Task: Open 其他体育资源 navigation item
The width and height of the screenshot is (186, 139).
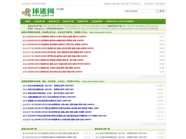Action: point(97,21)
